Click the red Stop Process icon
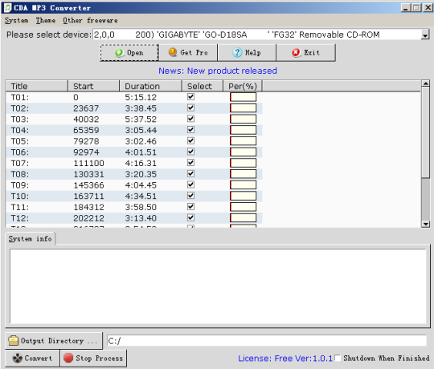The width and height of the screenshot is (434, 369). click(x=68, y=358)
